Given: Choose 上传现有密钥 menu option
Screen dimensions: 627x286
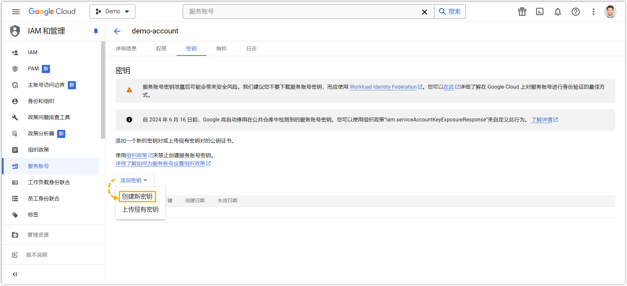Looking at the screenshot, I should point(140,210).
